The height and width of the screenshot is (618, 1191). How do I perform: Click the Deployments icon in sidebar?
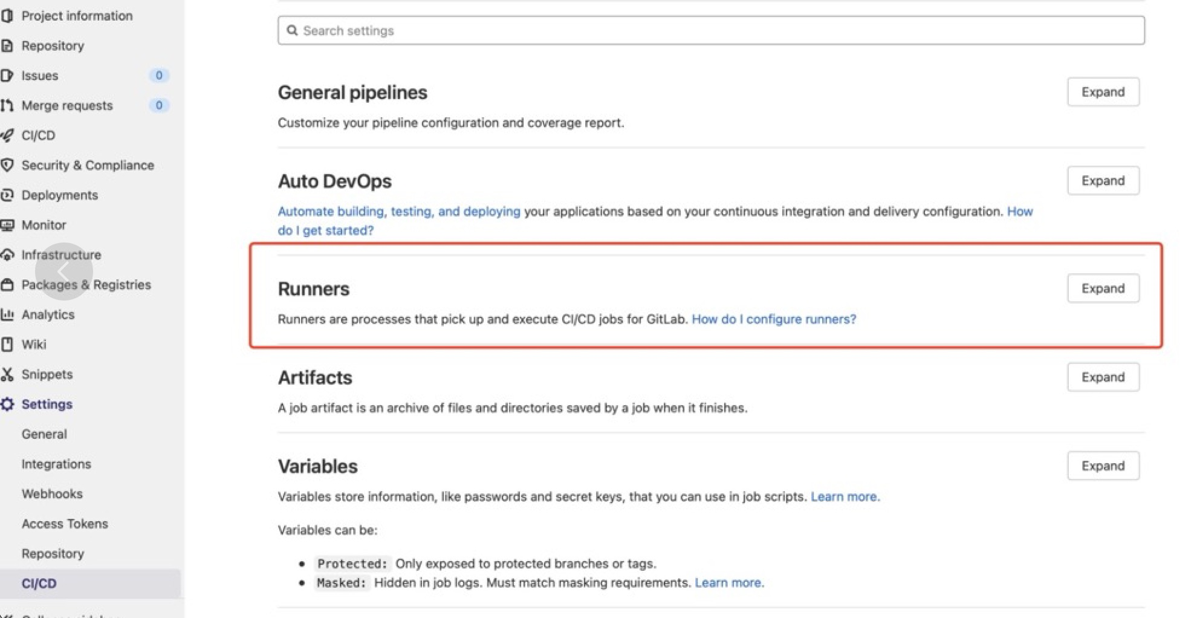pyautogui.click(x=7, y=195)
